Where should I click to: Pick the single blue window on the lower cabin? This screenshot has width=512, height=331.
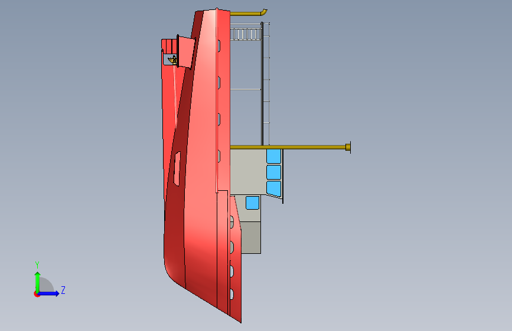(x=252, y=203)
